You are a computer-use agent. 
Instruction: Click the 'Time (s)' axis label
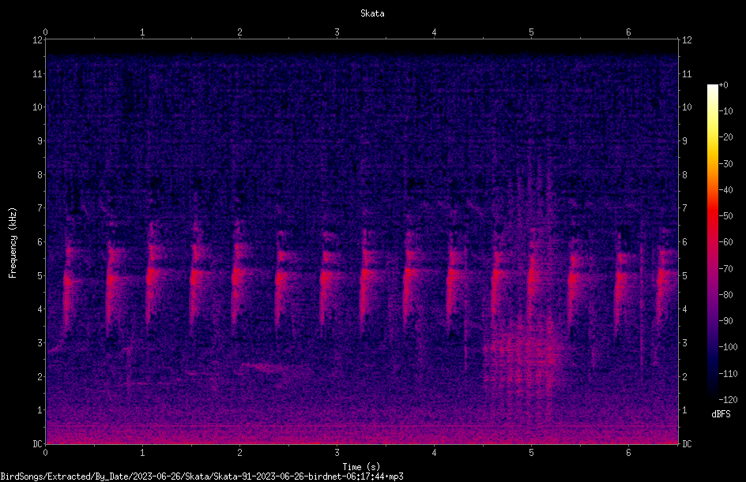coord(361,467)
